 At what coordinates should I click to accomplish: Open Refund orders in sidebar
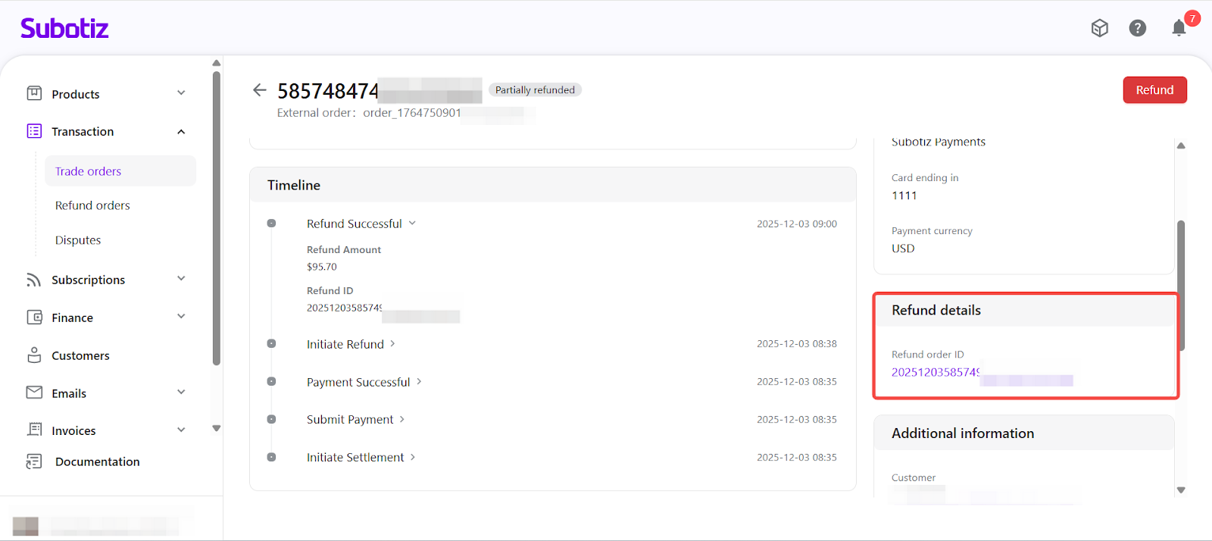[92, 205]
